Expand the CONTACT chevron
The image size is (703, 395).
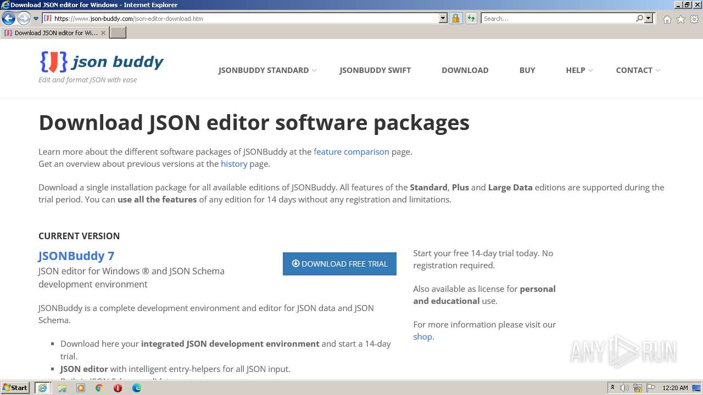(658, 71)
